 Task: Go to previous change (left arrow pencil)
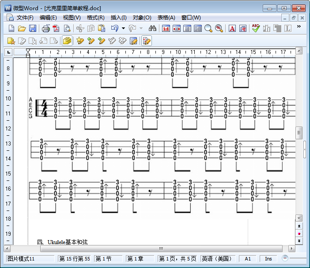click(91, 41)
